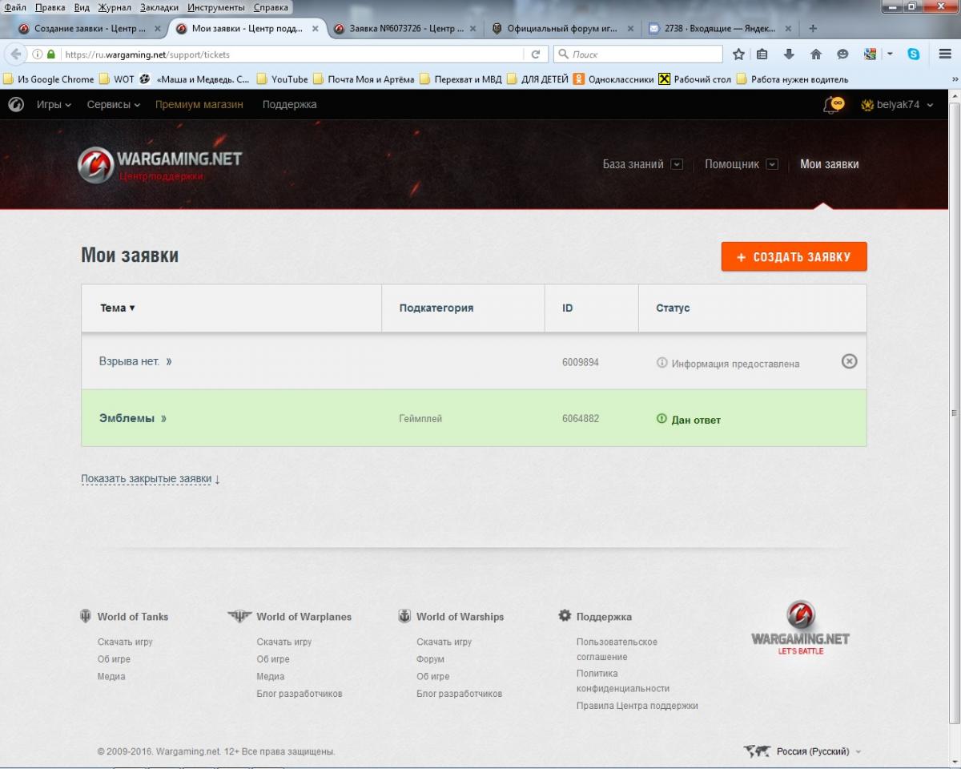Image resolution: width=961 pixels, height=769 pixels.
Task: Expand the Помощник dropdown arrow
Action: 772,164
